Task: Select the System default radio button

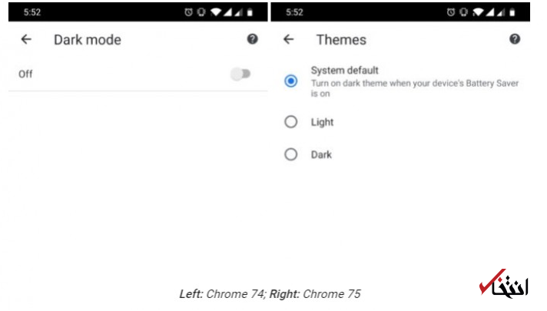Action: point(290,81)
